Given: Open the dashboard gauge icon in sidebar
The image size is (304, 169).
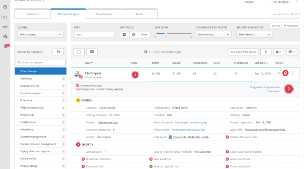Looking at the screenshot, I should 5,7.
